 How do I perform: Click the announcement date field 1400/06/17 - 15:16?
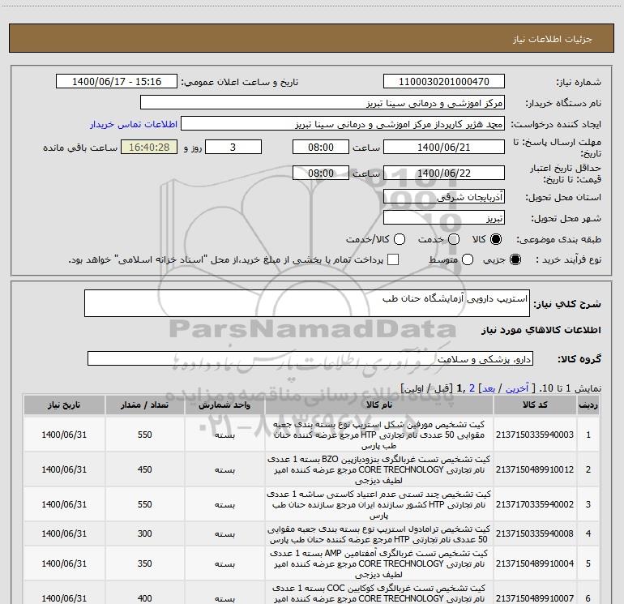(x=117, y=82)
